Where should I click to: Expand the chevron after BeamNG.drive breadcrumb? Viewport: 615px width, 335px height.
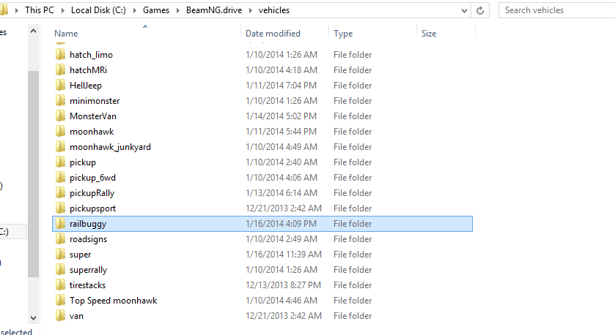(x=251, y=10)
